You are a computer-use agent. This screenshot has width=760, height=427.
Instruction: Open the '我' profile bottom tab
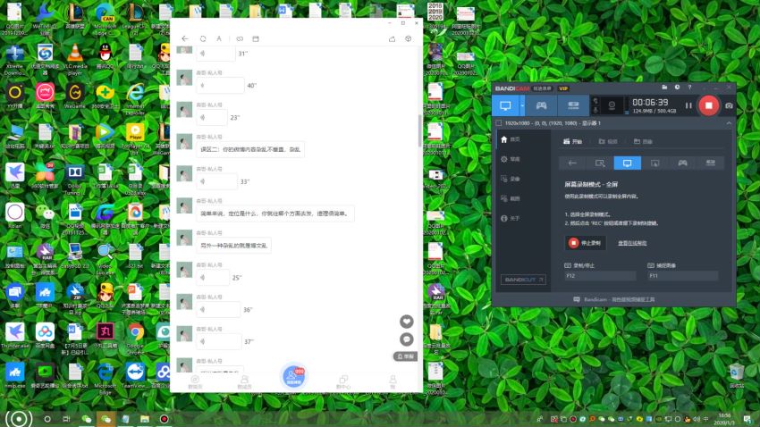click(393, 382)
